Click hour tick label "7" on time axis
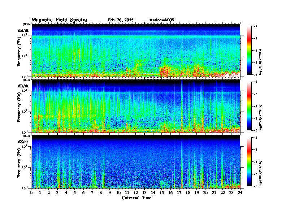286x221 pixels. [x=92, y=193]
